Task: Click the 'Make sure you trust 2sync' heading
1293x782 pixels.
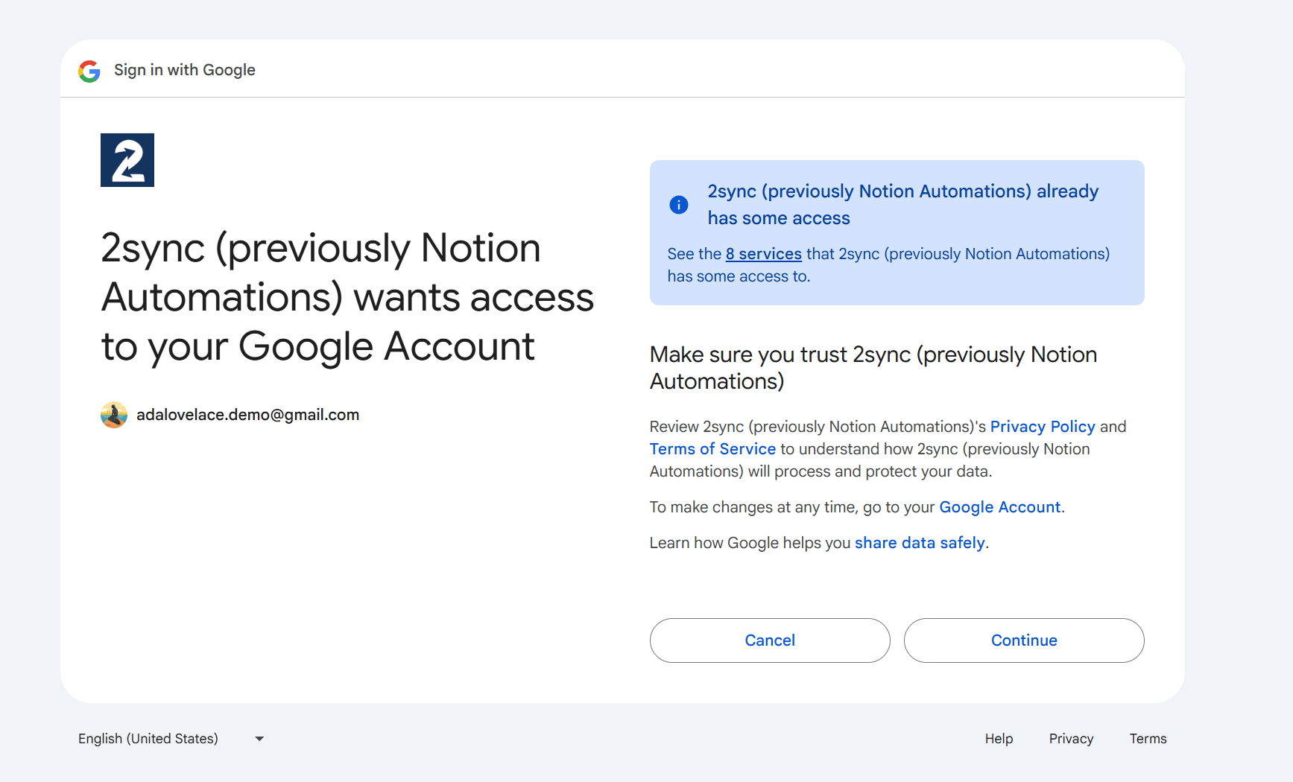Action: (873, 368)
